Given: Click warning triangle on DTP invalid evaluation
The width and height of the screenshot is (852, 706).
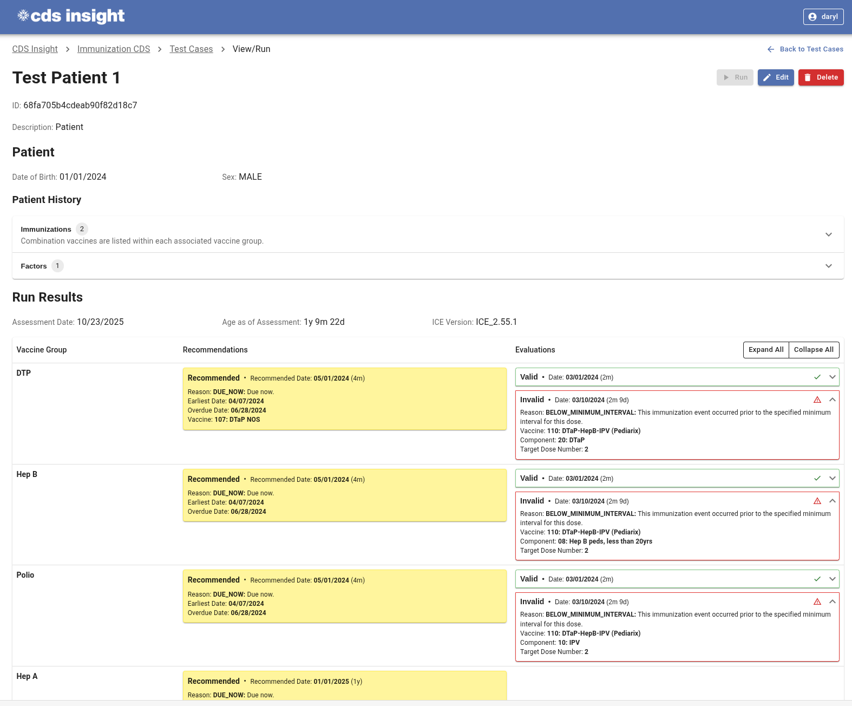Looking at the screenshot, I should coord(817,400).
